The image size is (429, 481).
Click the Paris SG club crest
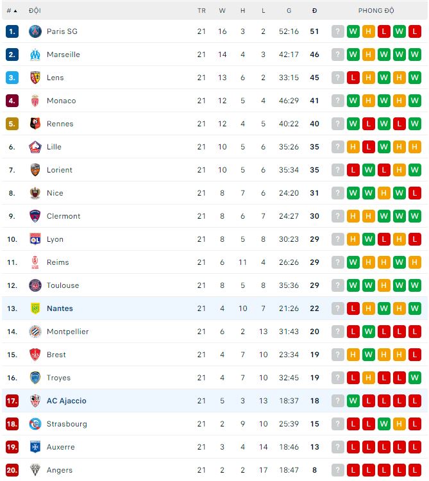point(35,31)
